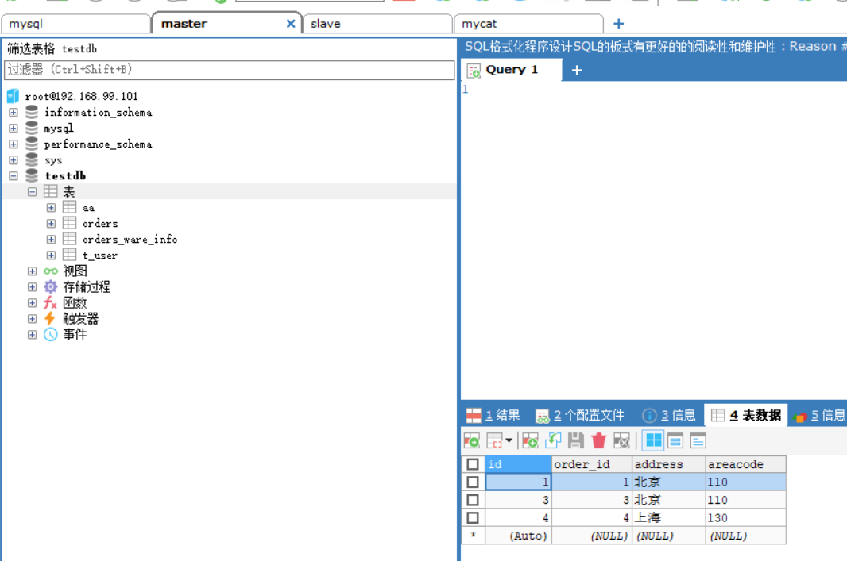The image size is (847, 561).
Task: Click the areacode column header
Action: [x=745, y=464]
